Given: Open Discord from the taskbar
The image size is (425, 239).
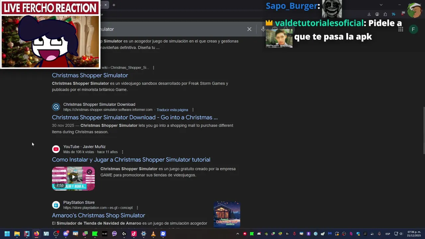Looking at the screenshot, I should [66, 234].
